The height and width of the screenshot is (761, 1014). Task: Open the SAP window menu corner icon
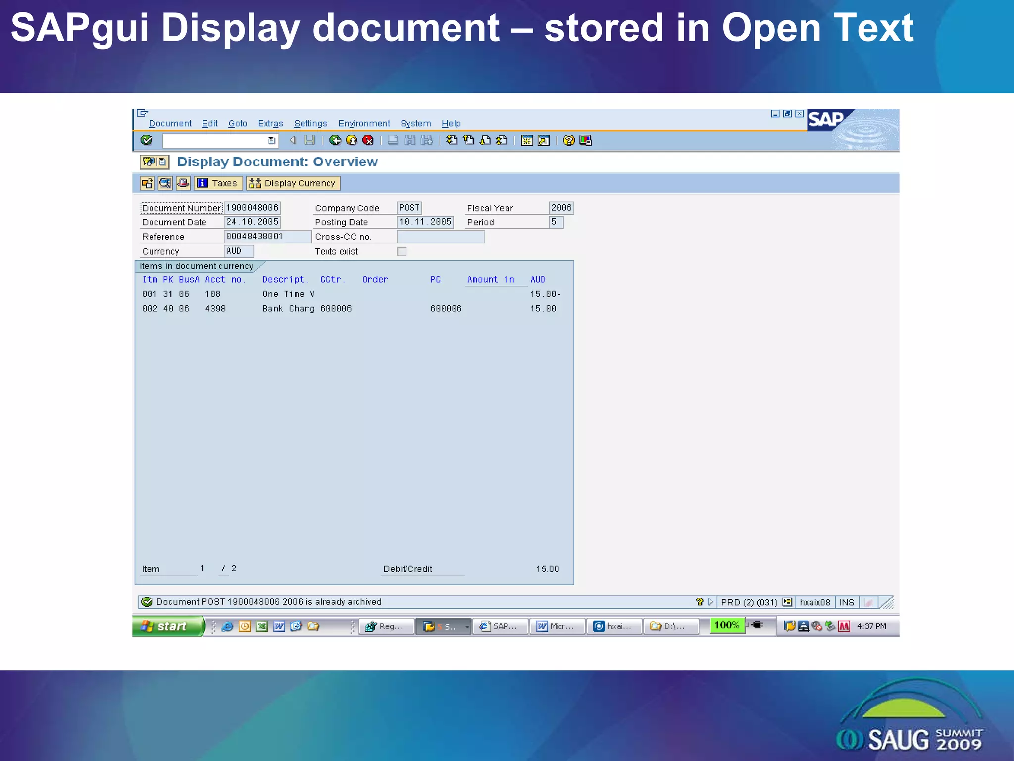pos(142,113)
